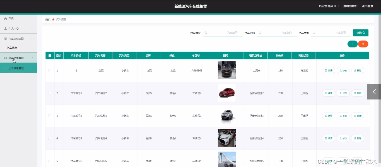This screenshot has height=167, width=381.
Task: Click the 出租状态 column header
Action: tap(303, 56)
